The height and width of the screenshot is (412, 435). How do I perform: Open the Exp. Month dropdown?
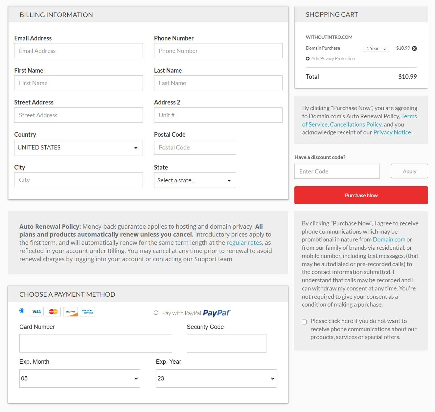[x=80, y=378]
